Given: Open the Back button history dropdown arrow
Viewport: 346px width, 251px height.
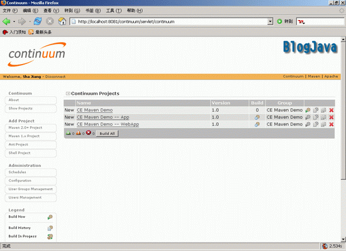Looking at the screenshot, I should click(14, 21).
